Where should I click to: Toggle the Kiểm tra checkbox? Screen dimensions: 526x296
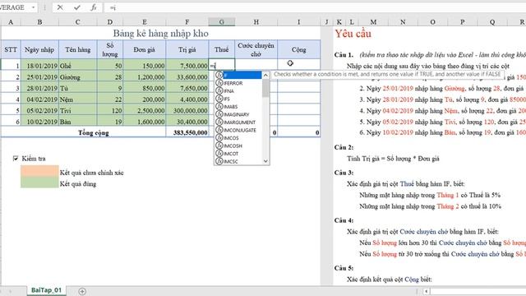(x=16, y=159)
